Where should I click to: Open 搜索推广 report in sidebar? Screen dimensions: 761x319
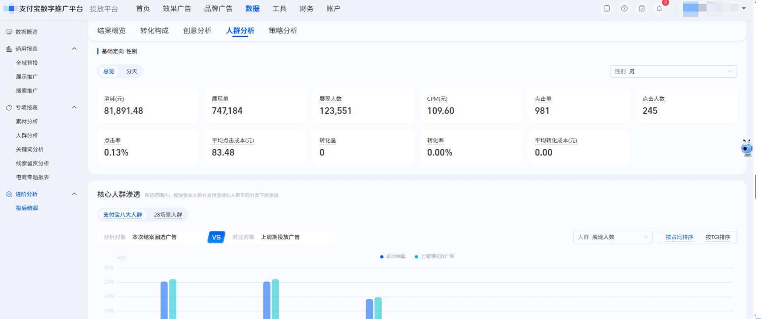pyautogui.click(x=27, y=91)
